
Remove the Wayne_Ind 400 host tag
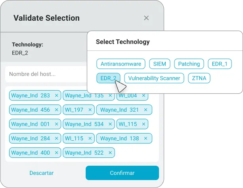click(56, 153)
